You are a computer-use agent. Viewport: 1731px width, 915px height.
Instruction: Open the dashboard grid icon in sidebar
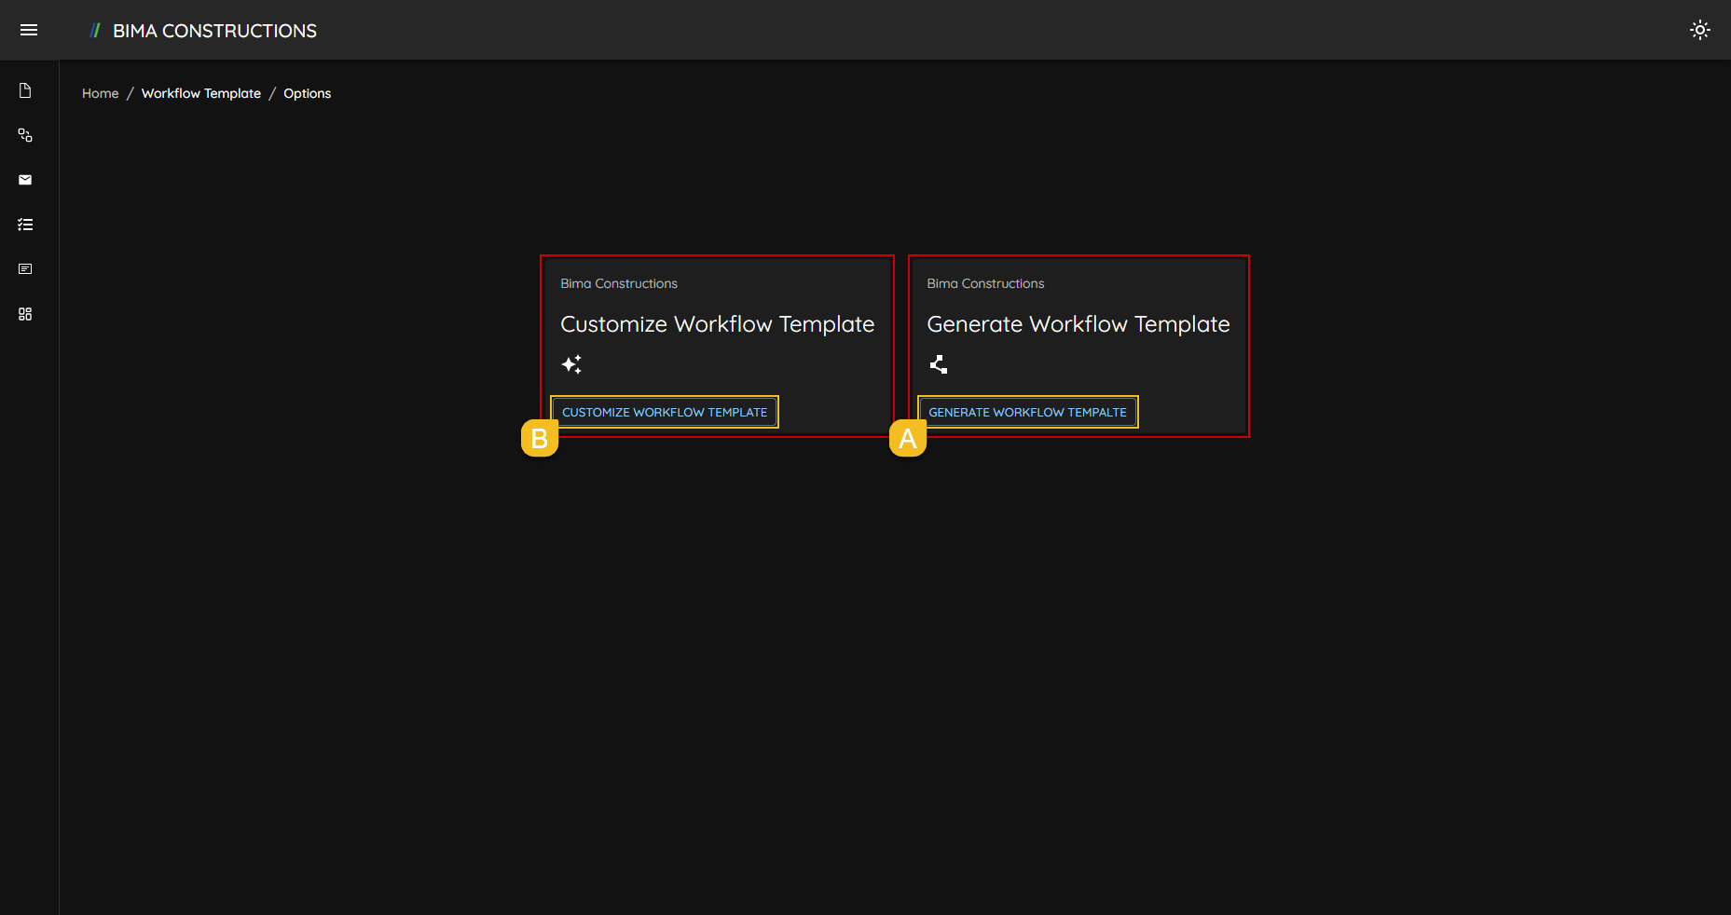(25, 314)
